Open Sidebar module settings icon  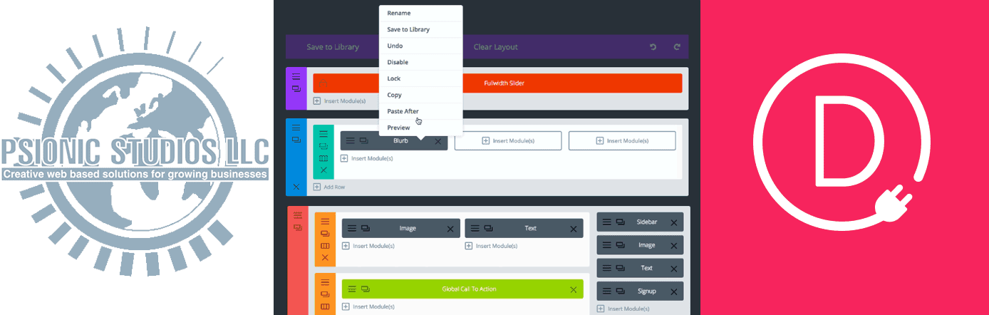coord(606,222)
